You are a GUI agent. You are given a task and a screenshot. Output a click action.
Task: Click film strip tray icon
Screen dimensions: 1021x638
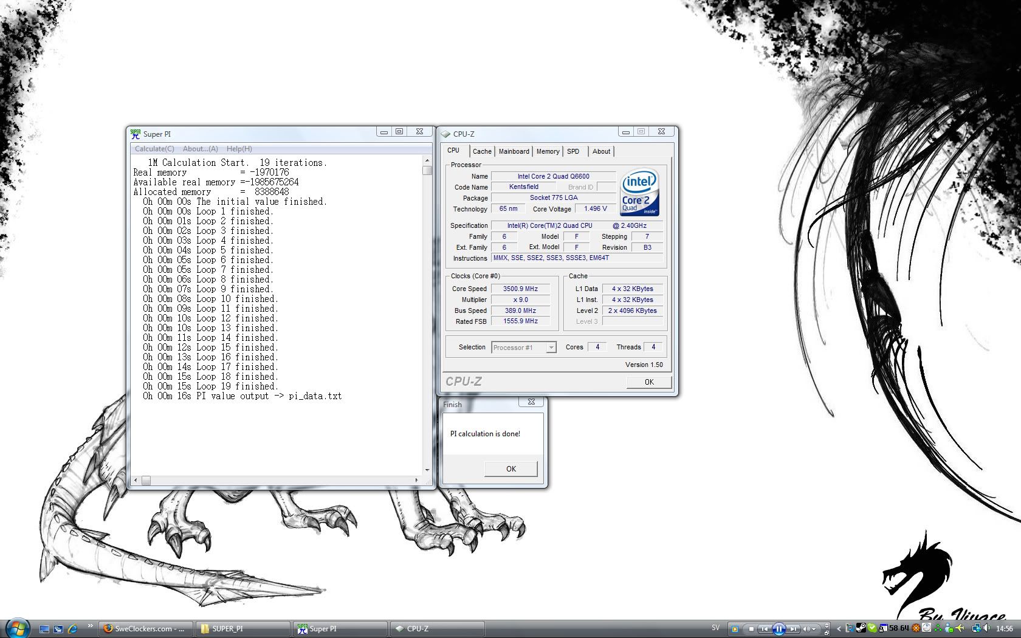tap(850, 628)
